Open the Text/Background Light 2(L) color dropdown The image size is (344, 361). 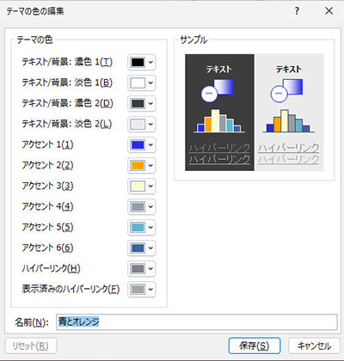[x=142, y=124]
